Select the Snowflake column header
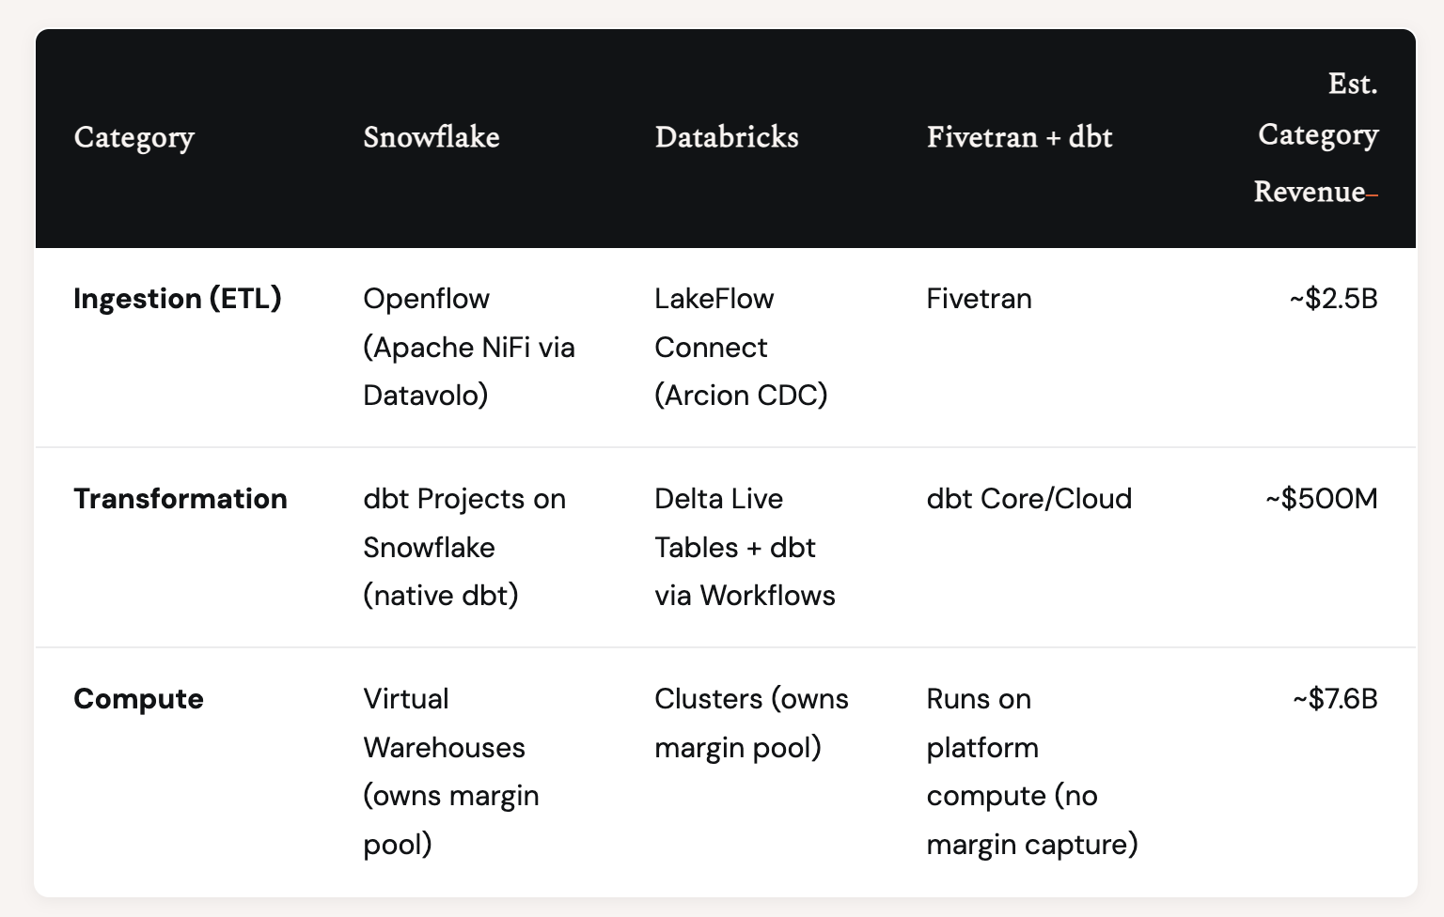This screenshot has width=1444, height=917. point(432,138)
